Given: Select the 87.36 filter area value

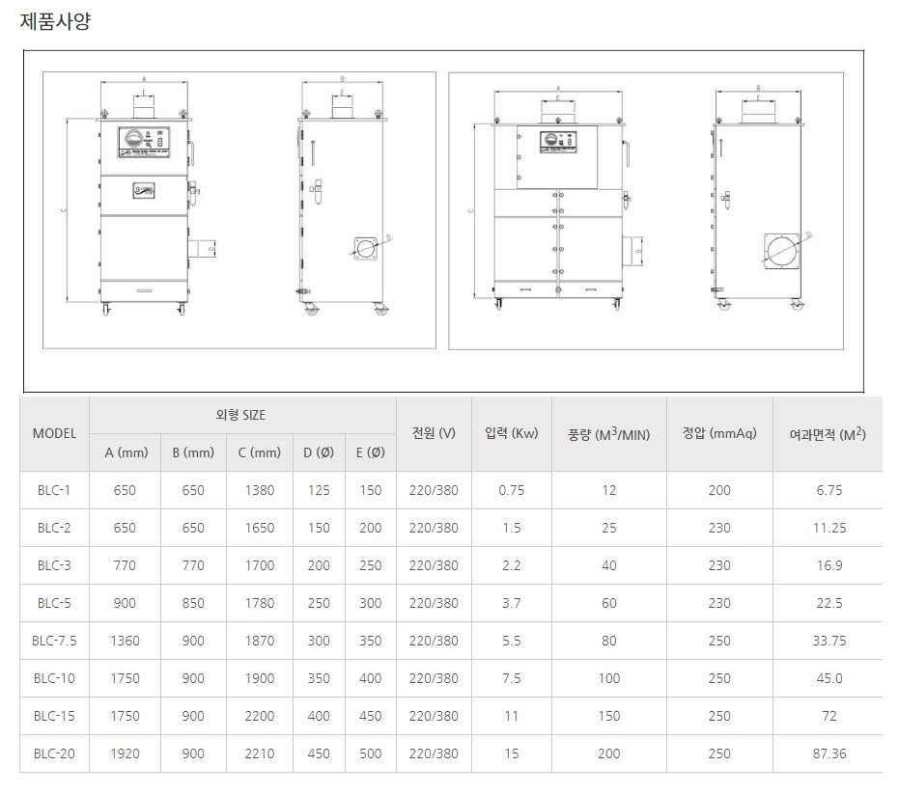Looking at the screenshot, I should (x=829, y=753).
